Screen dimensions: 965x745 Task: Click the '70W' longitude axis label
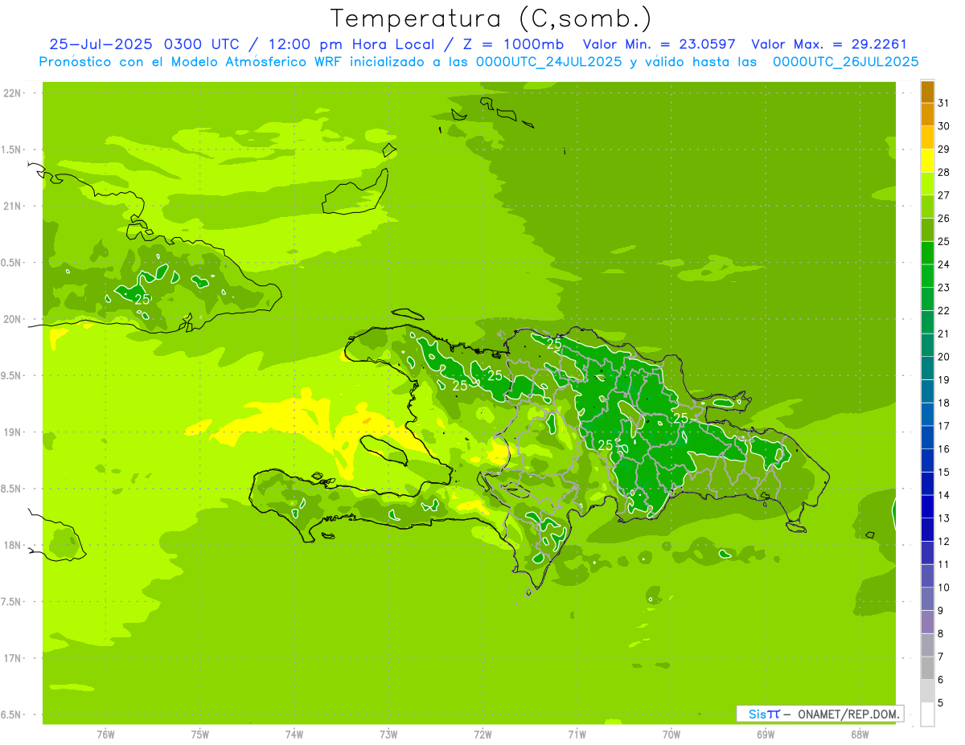pos(671,734)
